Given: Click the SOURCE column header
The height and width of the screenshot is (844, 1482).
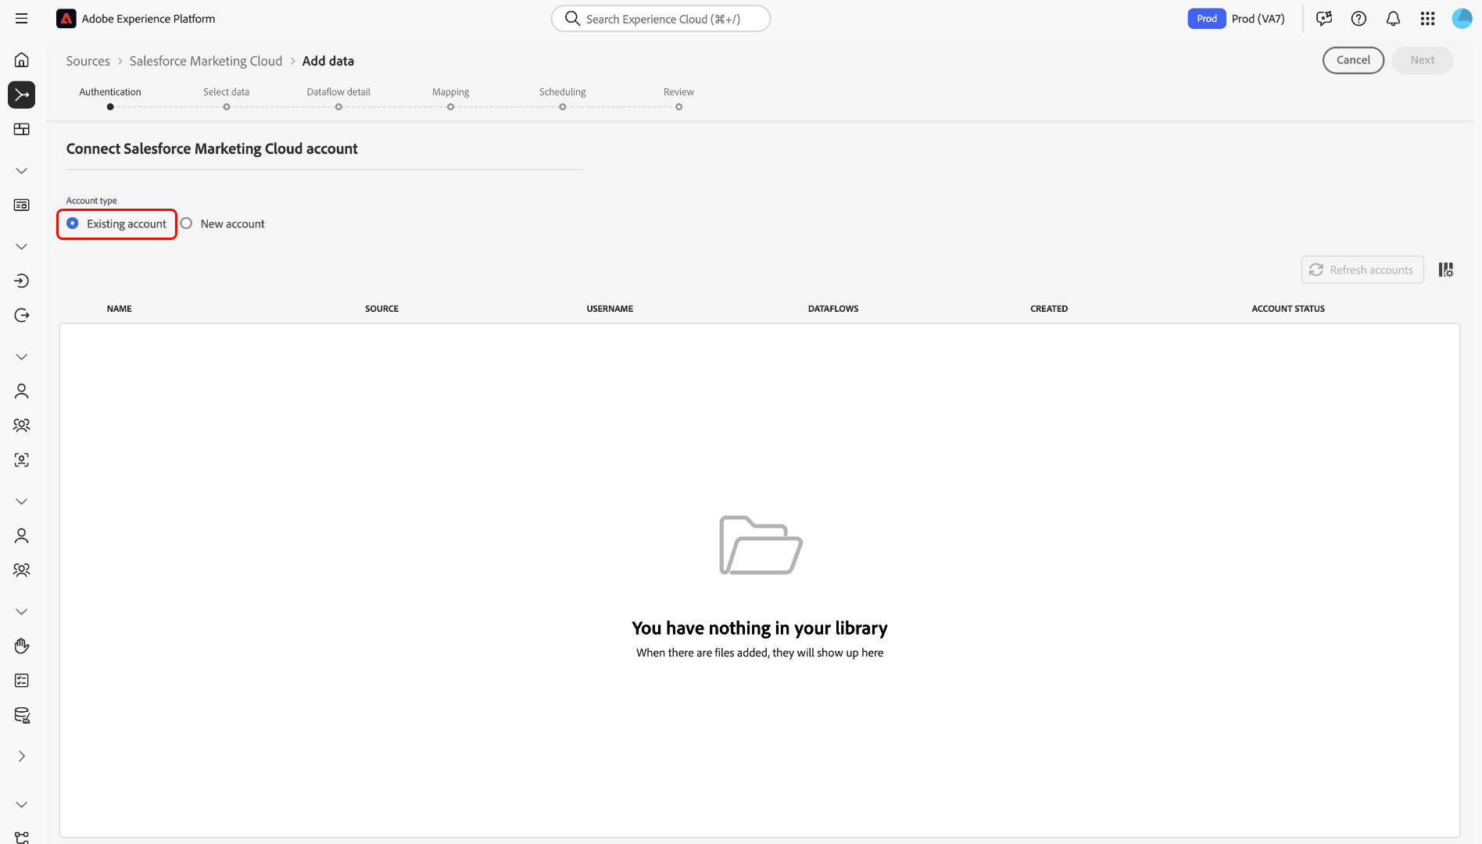Looking at the screenshot, I should click(x=381, y=309).
